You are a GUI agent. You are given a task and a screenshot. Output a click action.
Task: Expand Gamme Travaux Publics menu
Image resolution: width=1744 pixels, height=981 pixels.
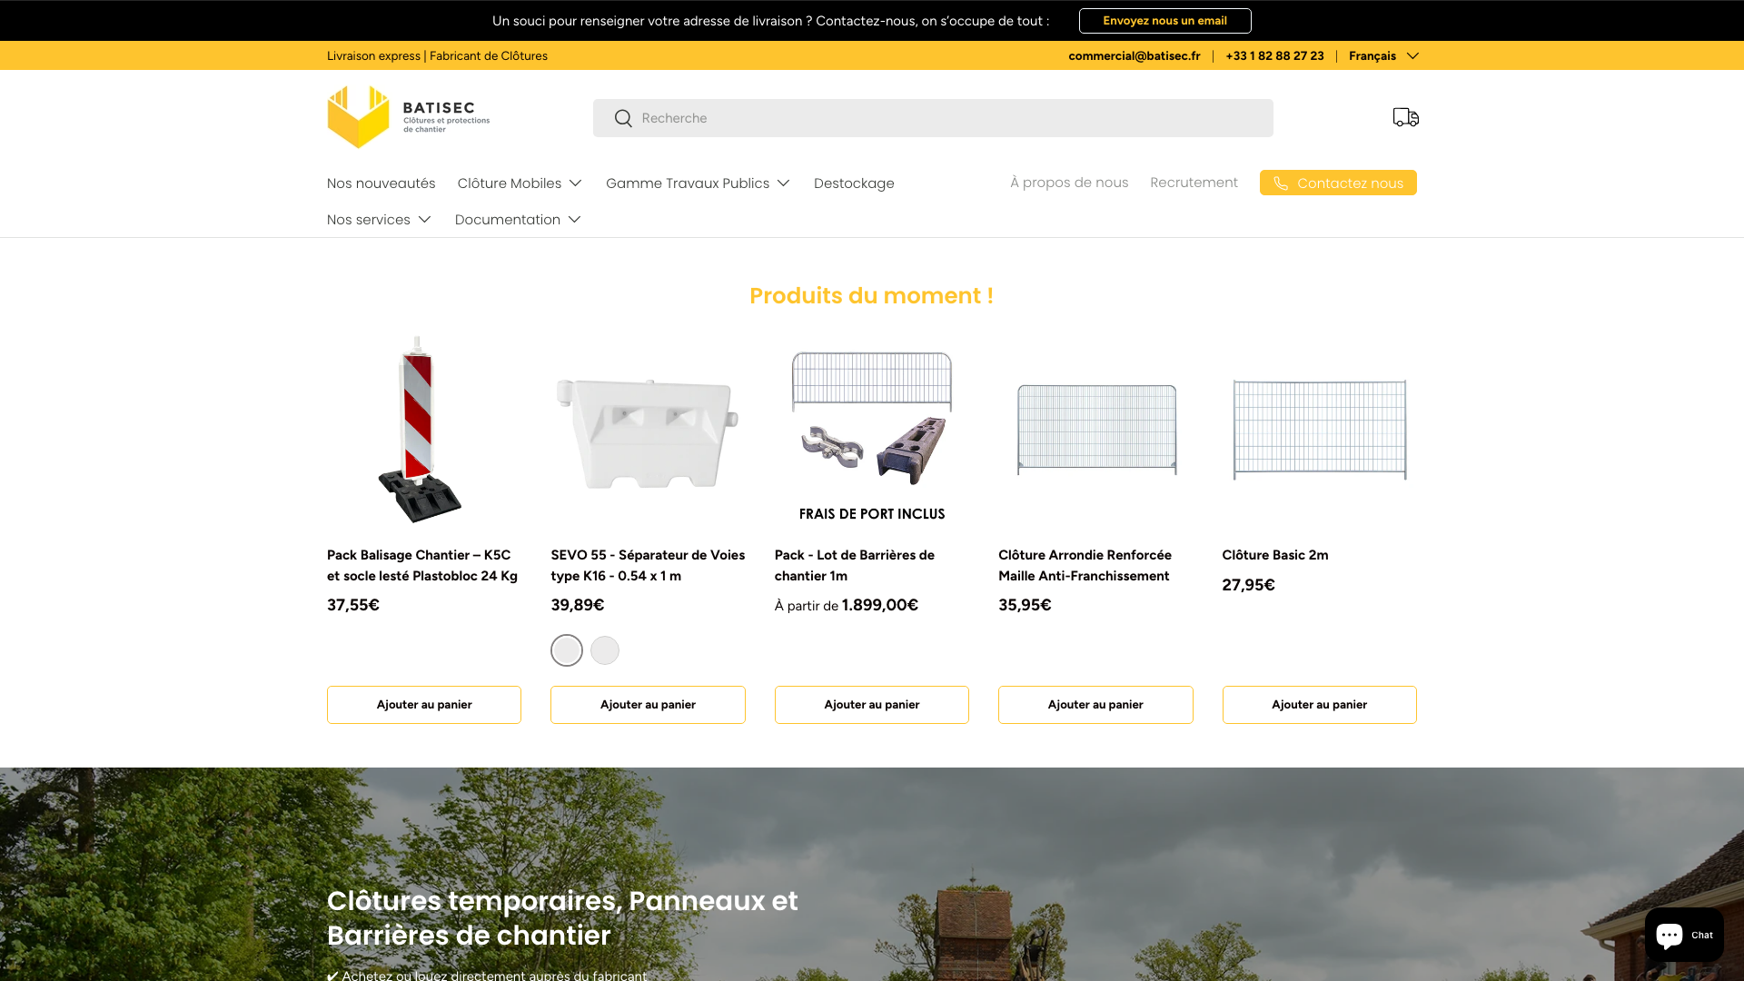point(698,183)
